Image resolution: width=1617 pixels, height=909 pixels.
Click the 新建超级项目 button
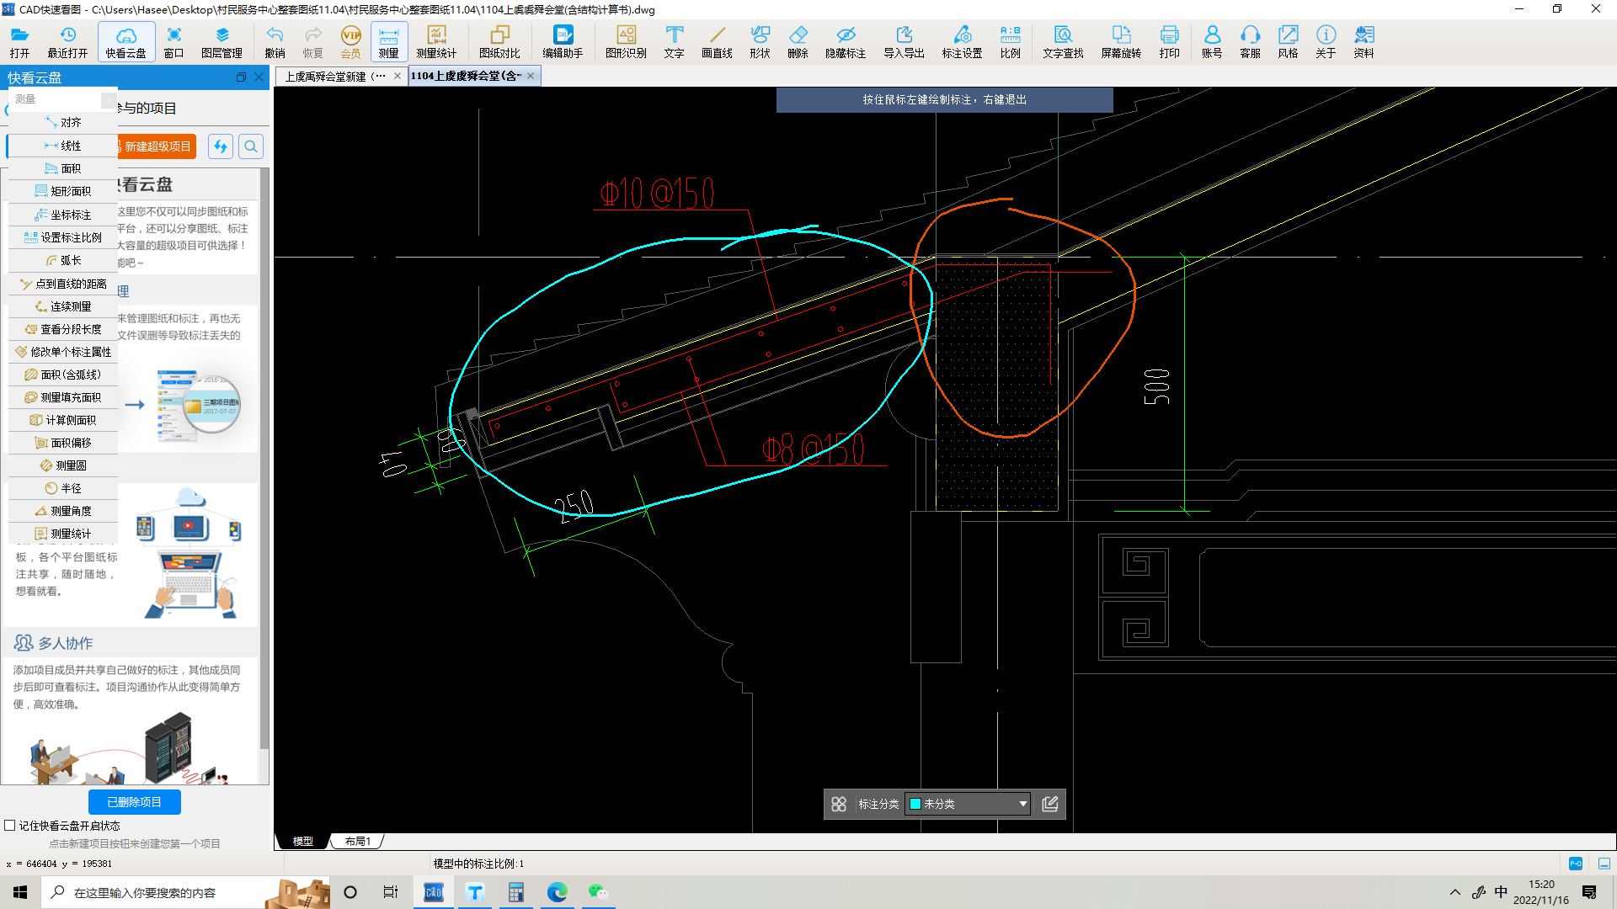157,146
